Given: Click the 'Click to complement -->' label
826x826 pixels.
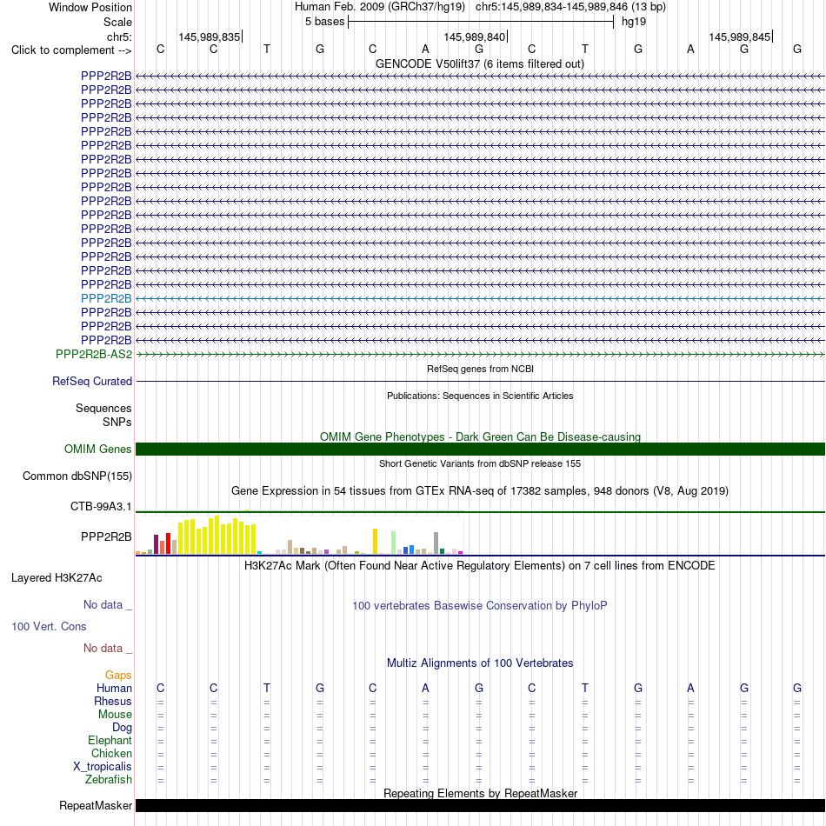Looking at the screenshot, I should pyautogui.click(x=71, y=50).
